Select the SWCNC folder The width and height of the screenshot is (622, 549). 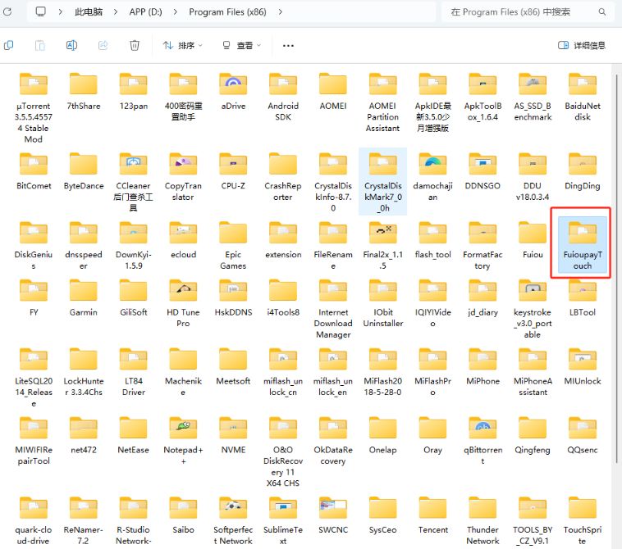click(333, 515)
